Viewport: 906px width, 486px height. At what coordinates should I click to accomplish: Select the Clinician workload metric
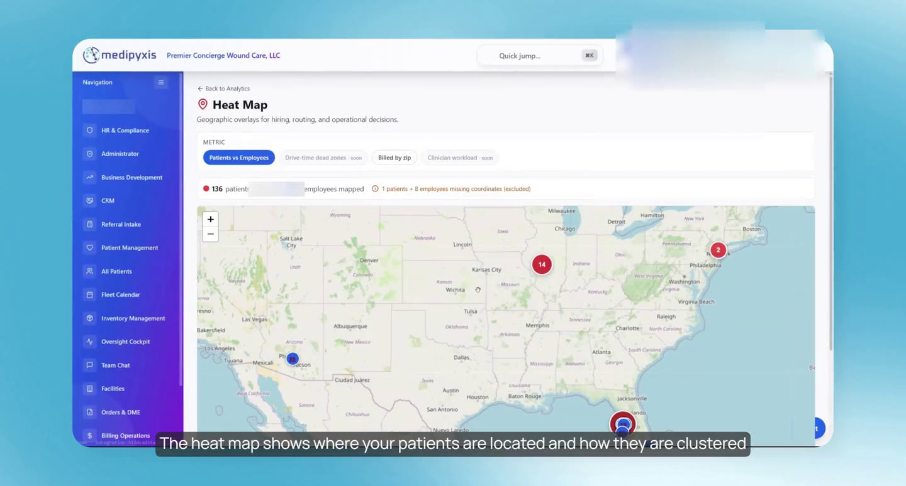click(x=460, y=158)
